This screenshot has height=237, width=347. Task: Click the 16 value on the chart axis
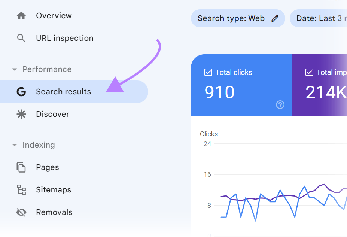pos(207,174)
